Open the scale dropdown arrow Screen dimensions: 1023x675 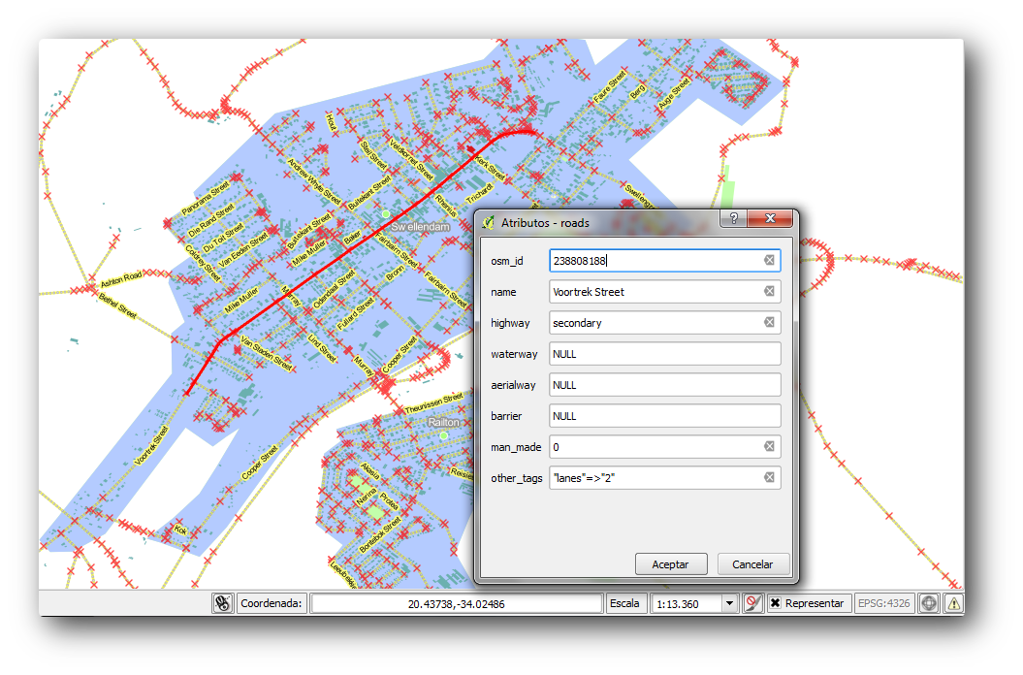pos(729,604)
